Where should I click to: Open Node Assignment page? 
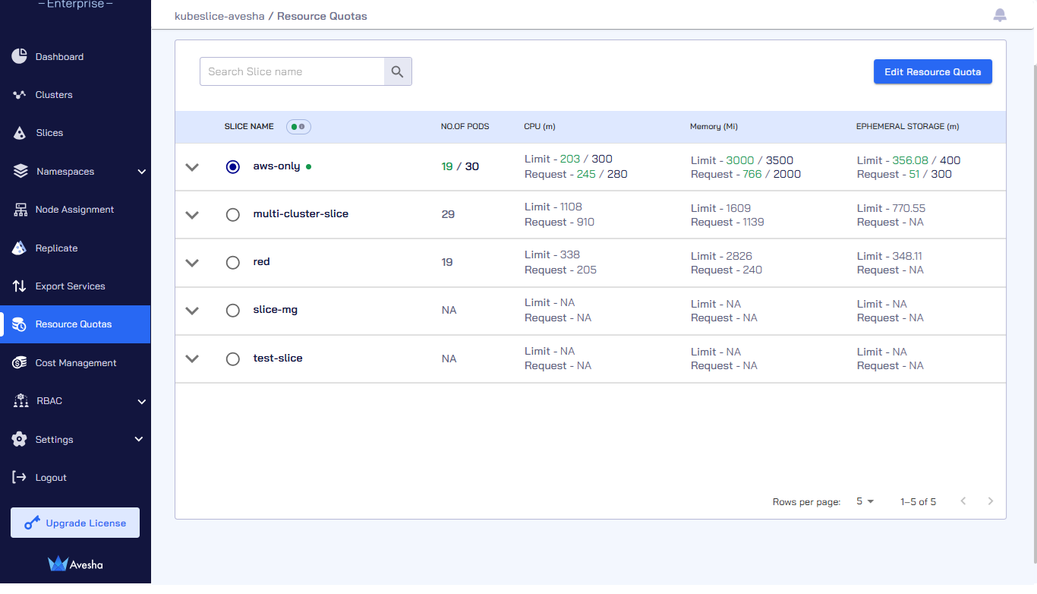click(x=75, y=210)
